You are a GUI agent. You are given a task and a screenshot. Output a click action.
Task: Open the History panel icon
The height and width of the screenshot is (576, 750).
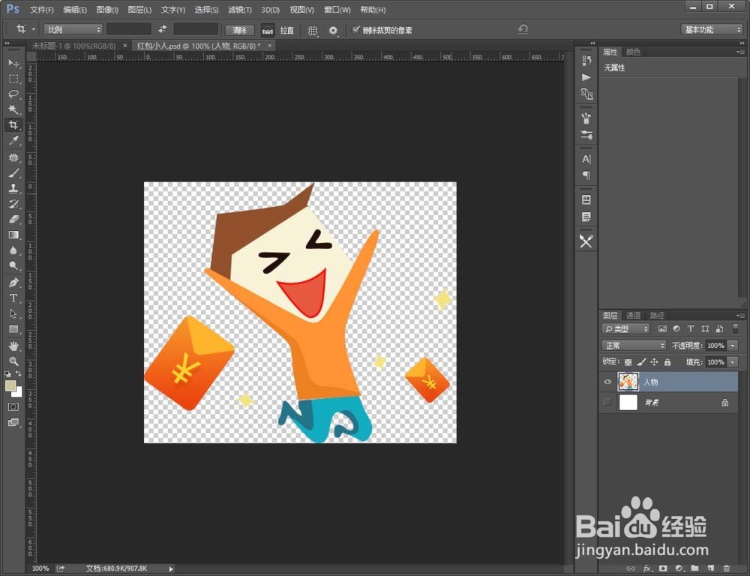coord(586,60)
